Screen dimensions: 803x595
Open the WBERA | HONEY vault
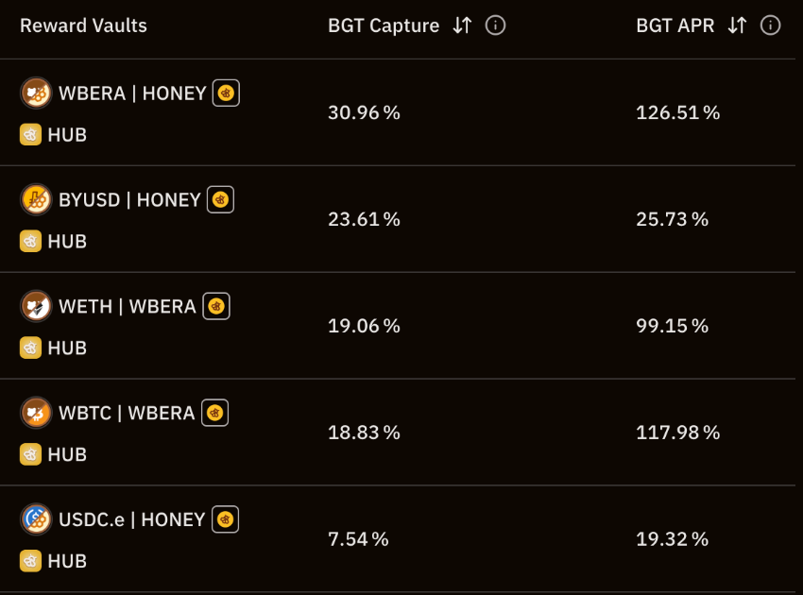coord(132,93)
